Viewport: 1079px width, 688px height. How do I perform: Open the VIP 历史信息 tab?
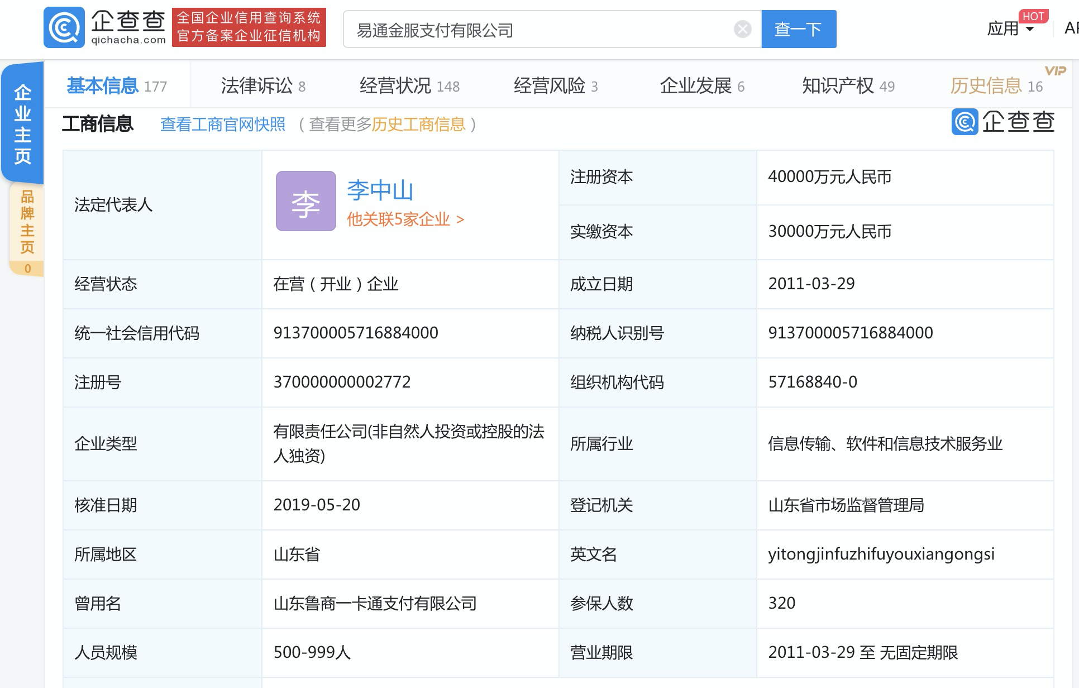click(997, 86)
